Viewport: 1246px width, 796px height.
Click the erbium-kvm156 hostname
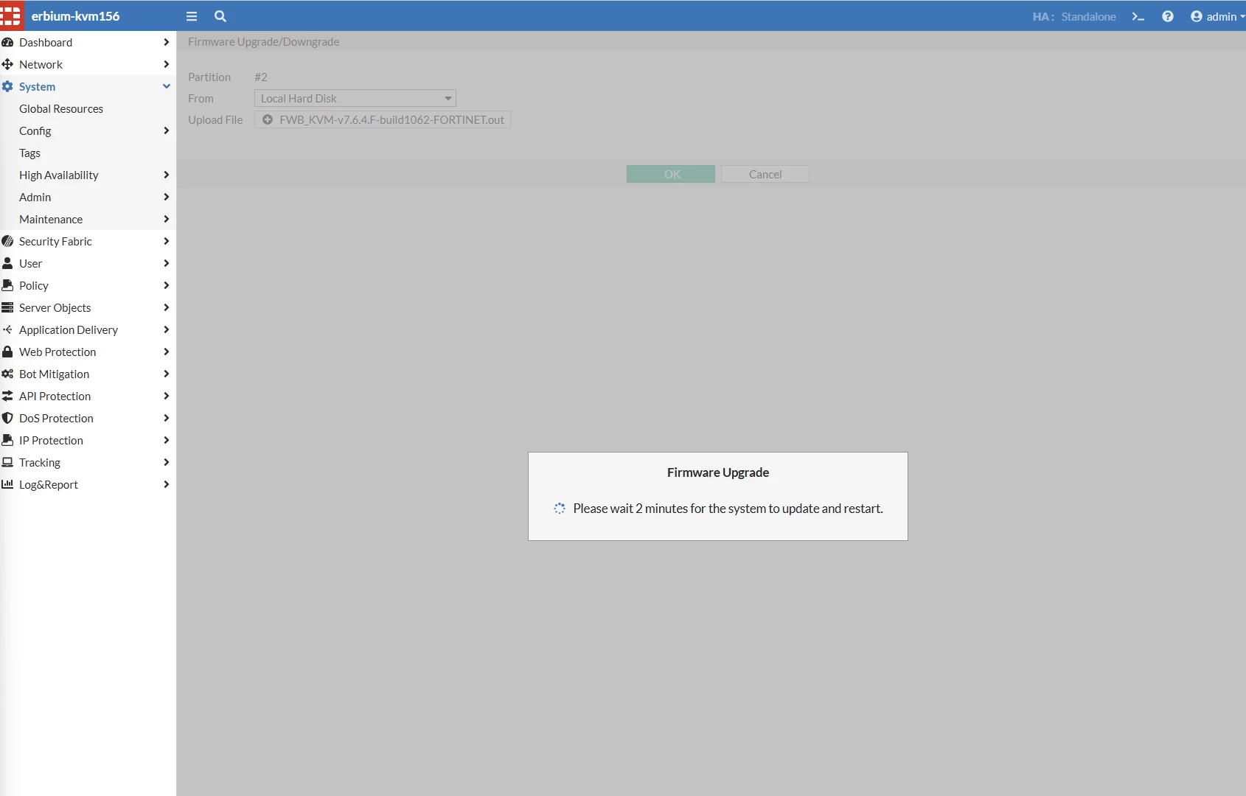coord(75,15)
